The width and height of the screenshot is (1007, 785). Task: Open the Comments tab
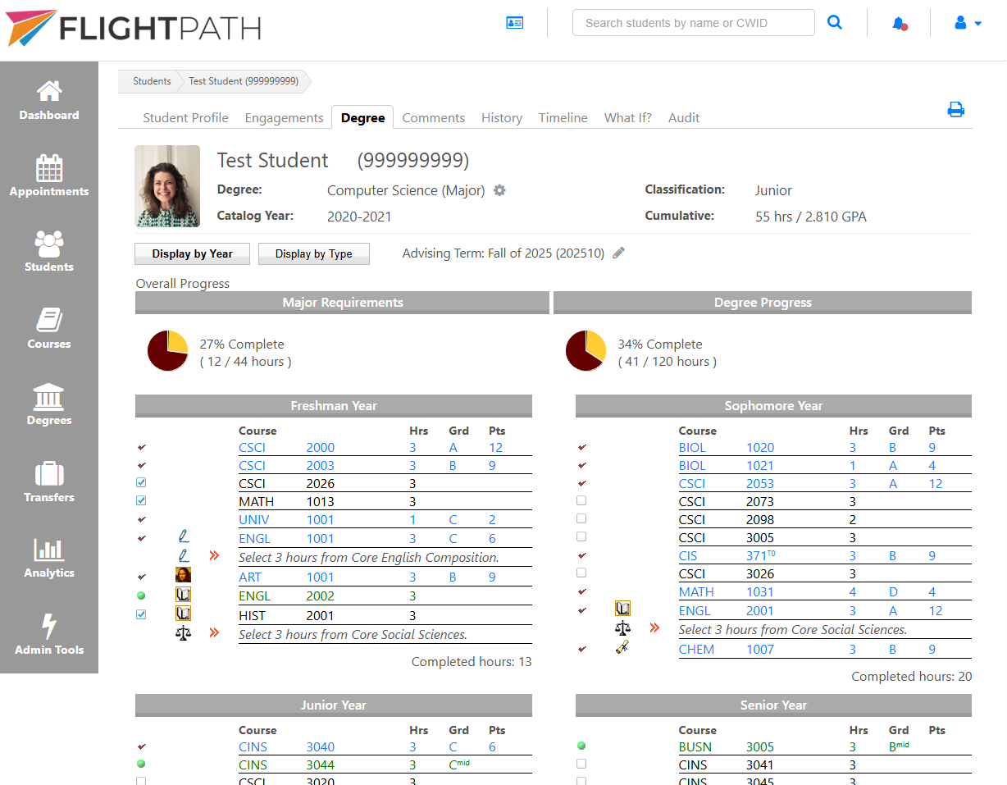pyautogui.click(x=434, y=117)
